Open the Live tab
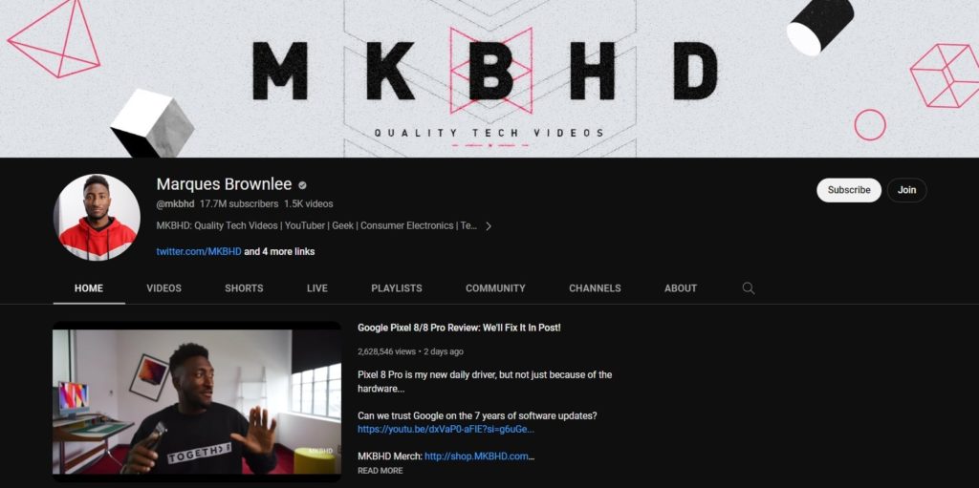This screenshot has width=979, height=488. click(x=317, y=288)
